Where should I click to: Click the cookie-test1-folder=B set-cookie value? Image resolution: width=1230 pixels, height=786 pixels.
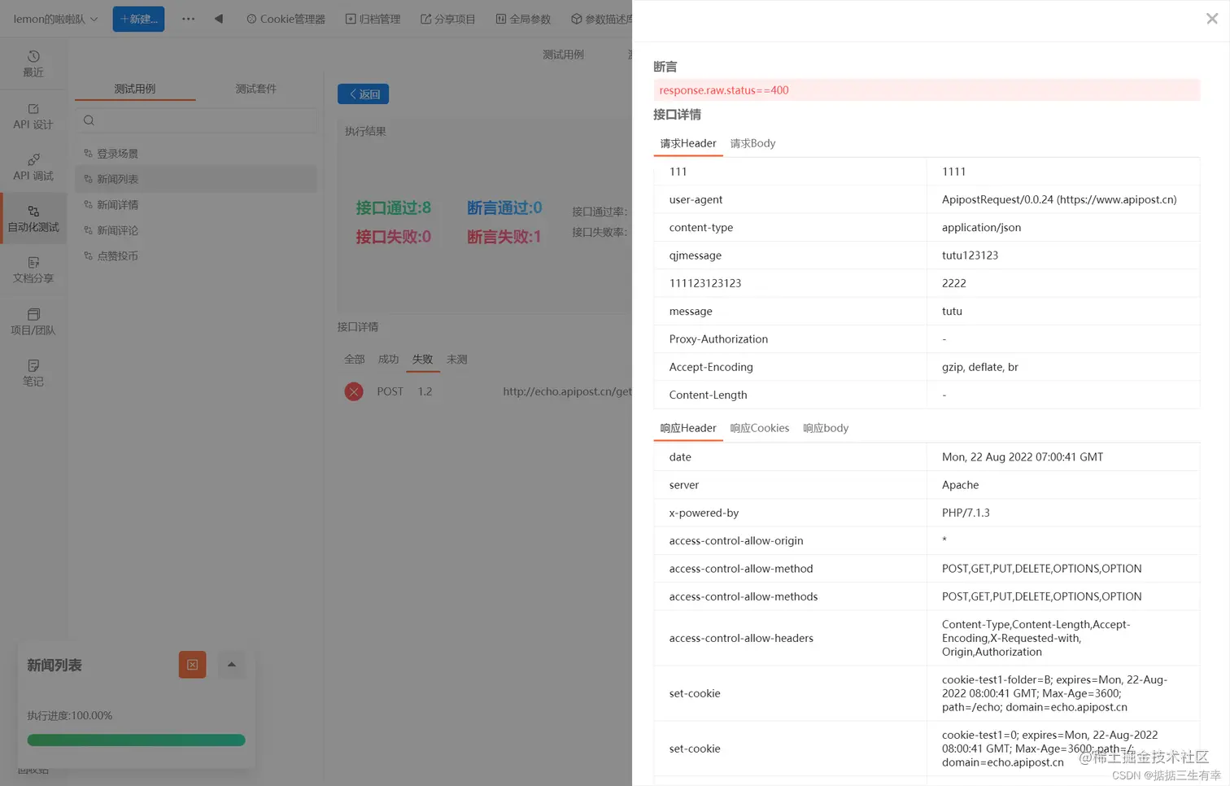point(1055,693)
